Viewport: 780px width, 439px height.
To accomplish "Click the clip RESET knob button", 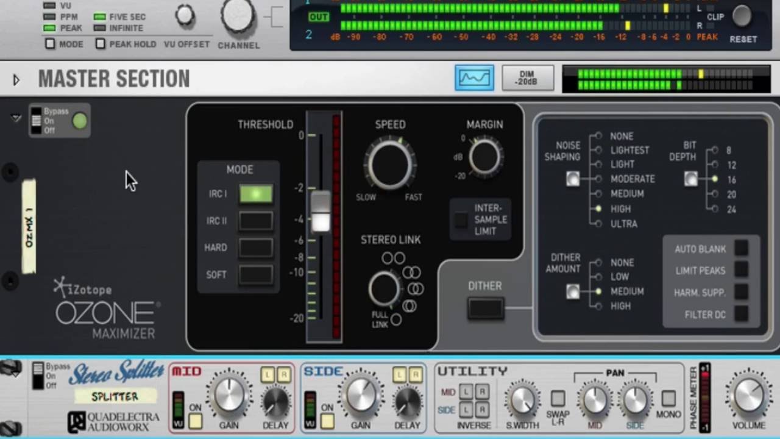I will pos(742,16).
